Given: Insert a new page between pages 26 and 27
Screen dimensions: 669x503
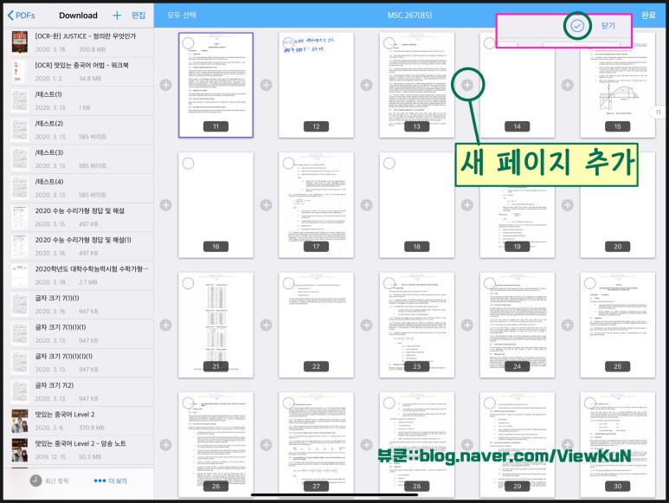Looking at the screenshot, I should click(x=267, y=445).
